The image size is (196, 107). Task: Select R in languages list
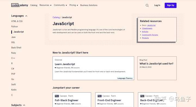pyautogui.click(x=12, y=63)
